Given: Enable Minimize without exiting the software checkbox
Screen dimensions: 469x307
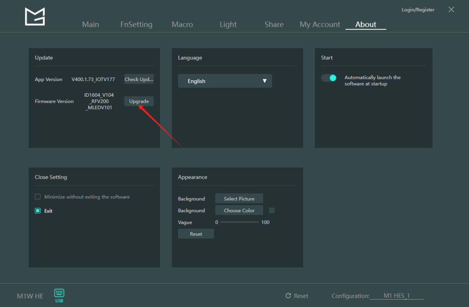Looking at the screenshot, I should pyautogui.click(x=38, y=197).
